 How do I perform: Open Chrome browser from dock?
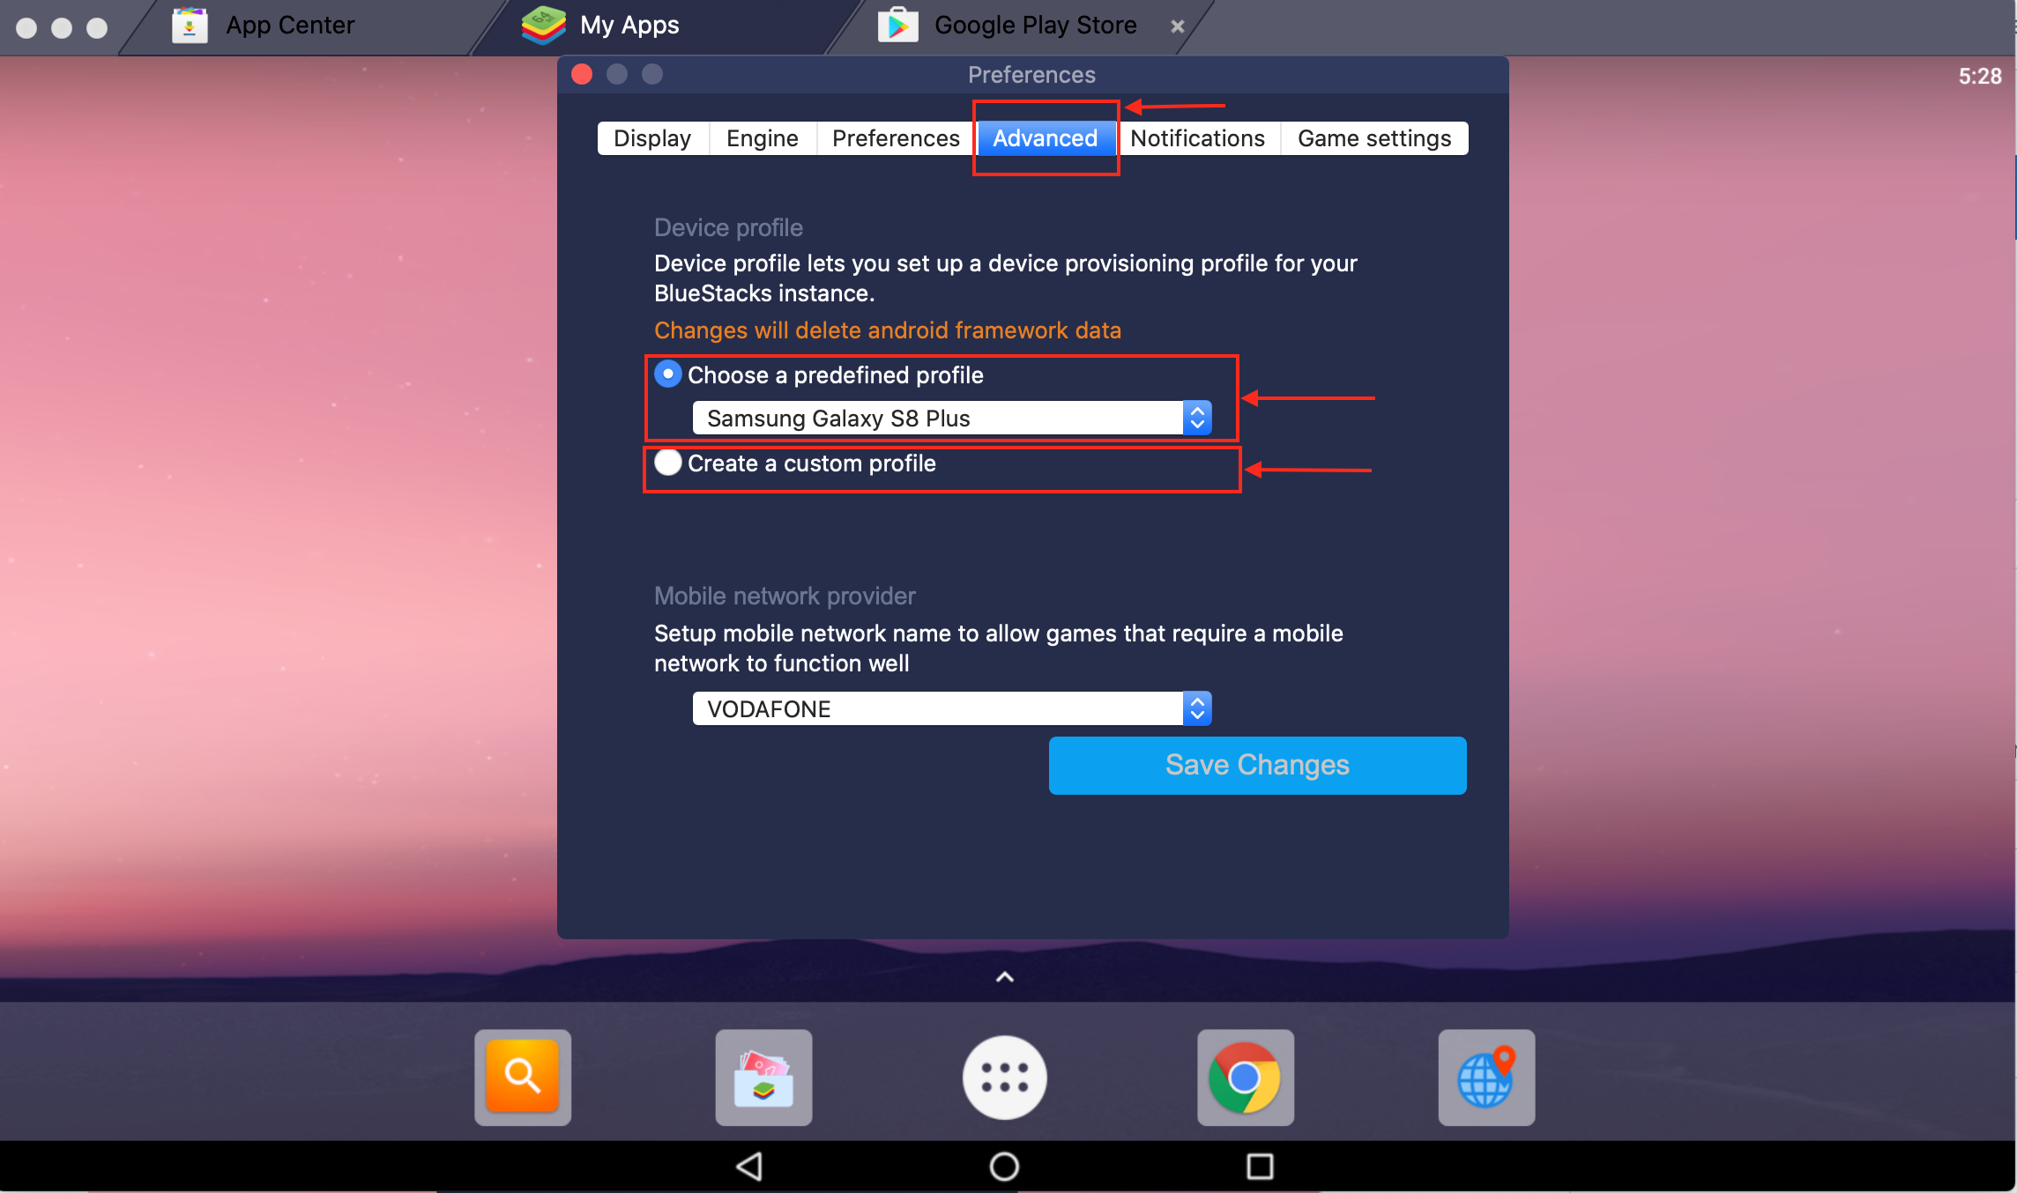(x=1247, y=1072)
